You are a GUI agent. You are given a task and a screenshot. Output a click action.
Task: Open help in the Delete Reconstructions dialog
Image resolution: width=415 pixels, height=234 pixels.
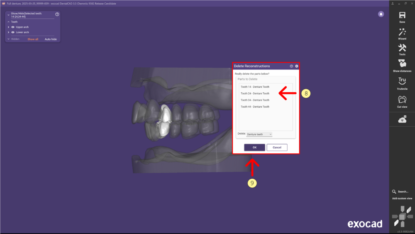click(x=291, y=66)
